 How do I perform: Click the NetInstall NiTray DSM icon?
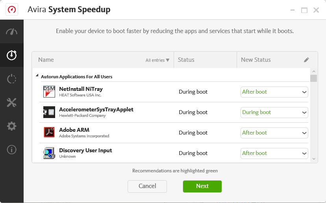(x=49, y=92)
